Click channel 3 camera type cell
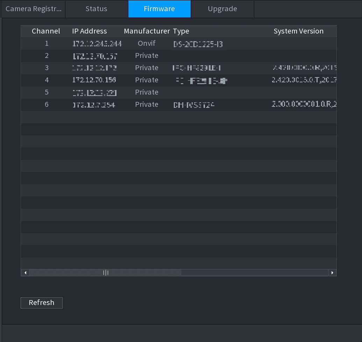This screenshot has width=362, height=342. 197,68
